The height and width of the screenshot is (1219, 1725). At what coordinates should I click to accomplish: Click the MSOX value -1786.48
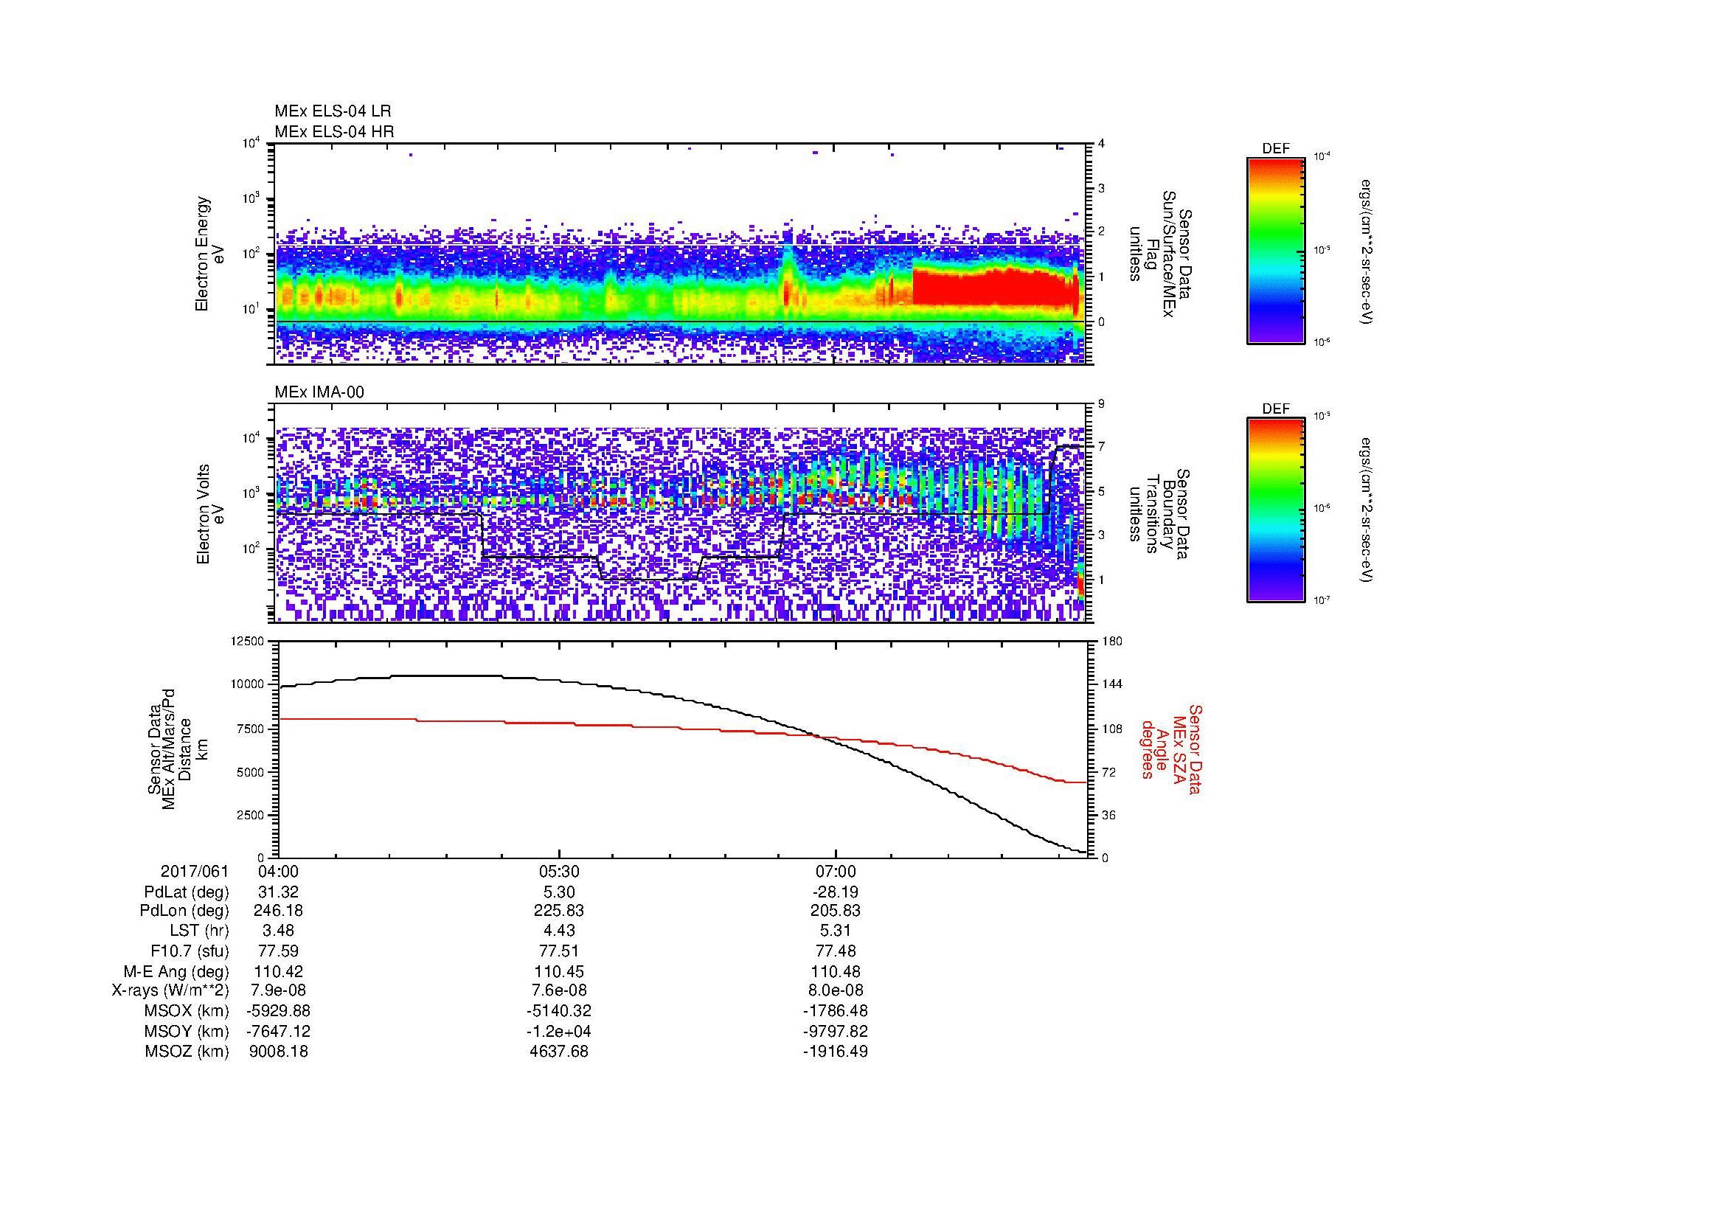point(836,1011)
